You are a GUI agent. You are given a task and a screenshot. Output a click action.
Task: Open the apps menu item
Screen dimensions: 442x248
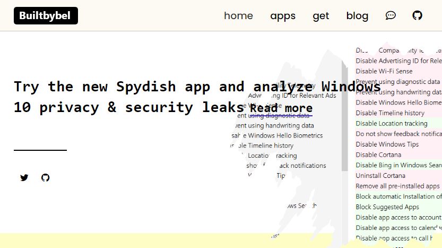coord(283,16)
